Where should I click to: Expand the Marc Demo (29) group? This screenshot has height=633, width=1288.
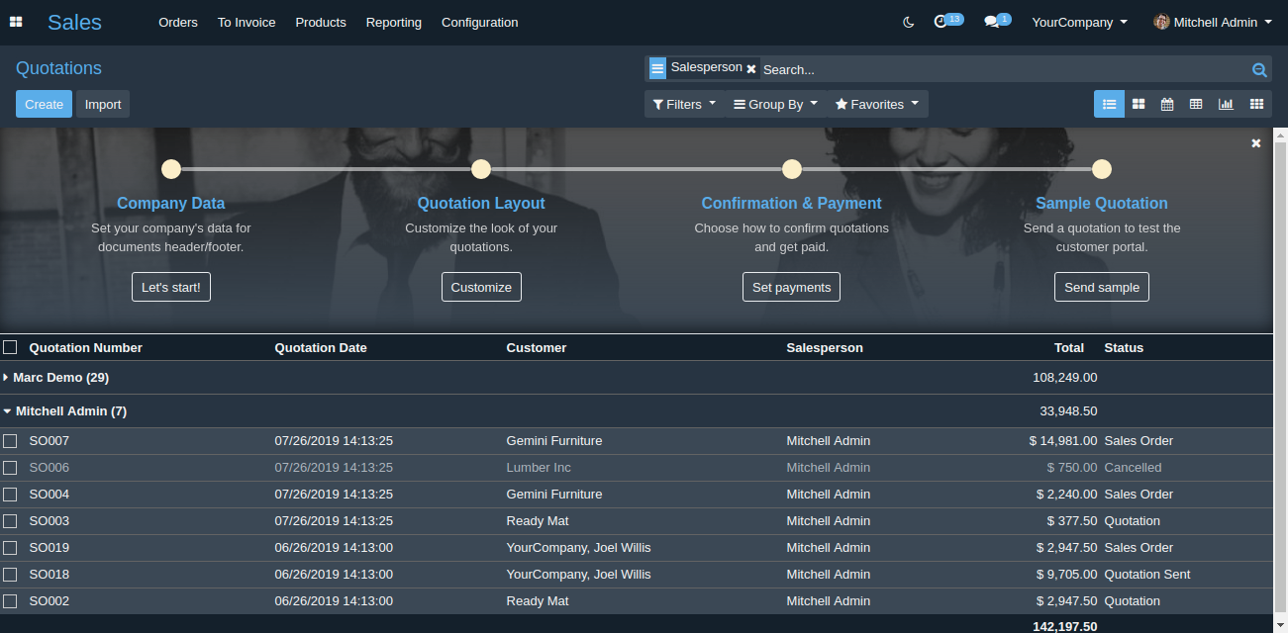tap(59, 378)
